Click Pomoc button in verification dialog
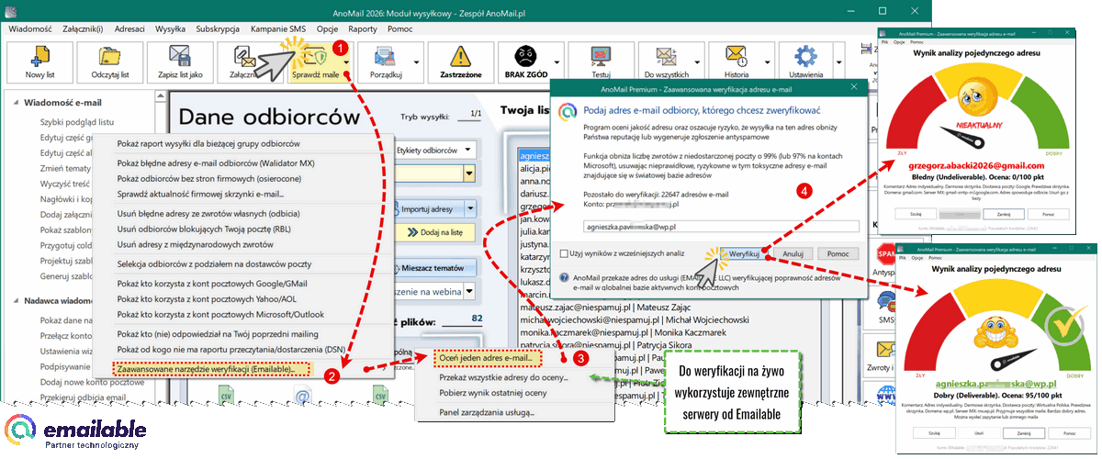Viewport: 1102px width, 459px height. pos(838,252)
